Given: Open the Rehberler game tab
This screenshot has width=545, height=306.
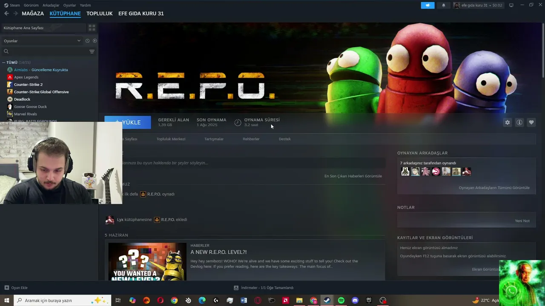Looking at the screenshot, I should [251, 139].
